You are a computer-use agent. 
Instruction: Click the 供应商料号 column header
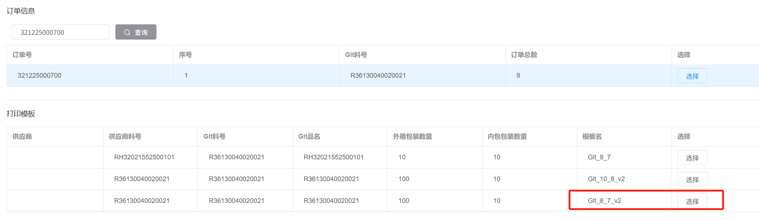[x=125, y=137]
